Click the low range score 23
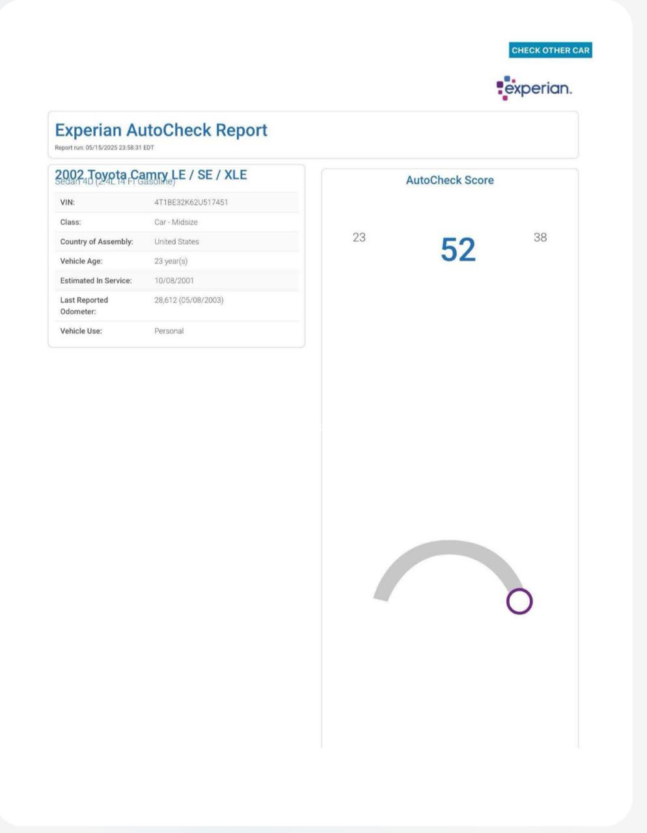 click(x=359, y=238)
